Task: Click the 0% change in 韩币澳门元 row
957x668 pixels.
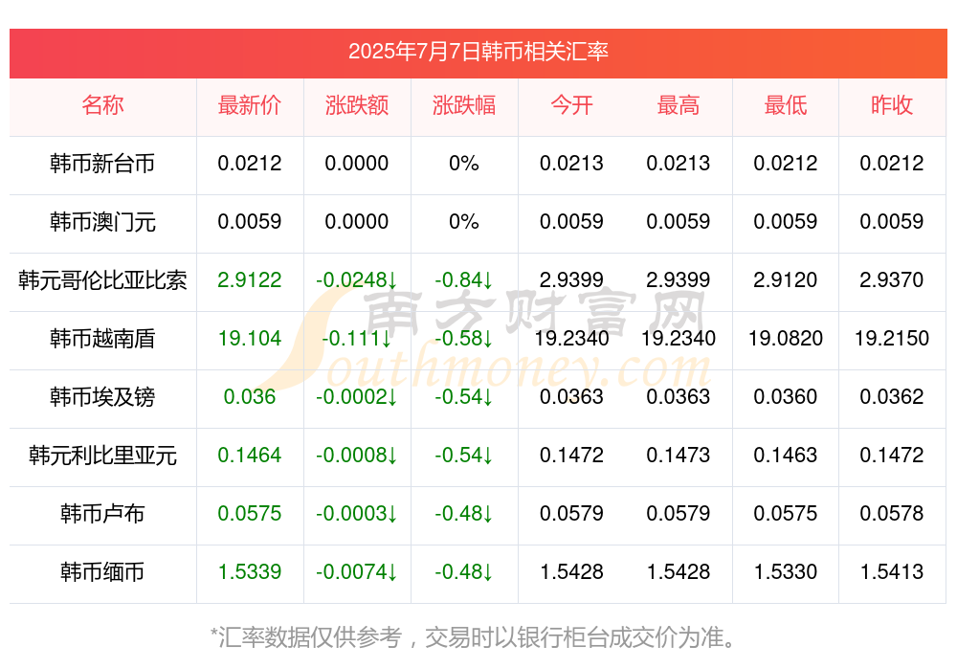Action: pos(464,222)
